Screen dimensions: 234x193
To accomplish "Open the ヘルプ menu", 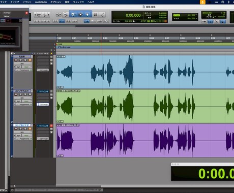I will [91, 2].
